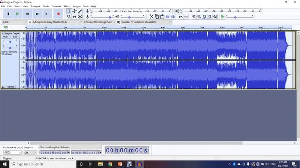Click the Windows search box in the taskbar
The height and width of the screenshot is (168, 300).
coord(43,164)
